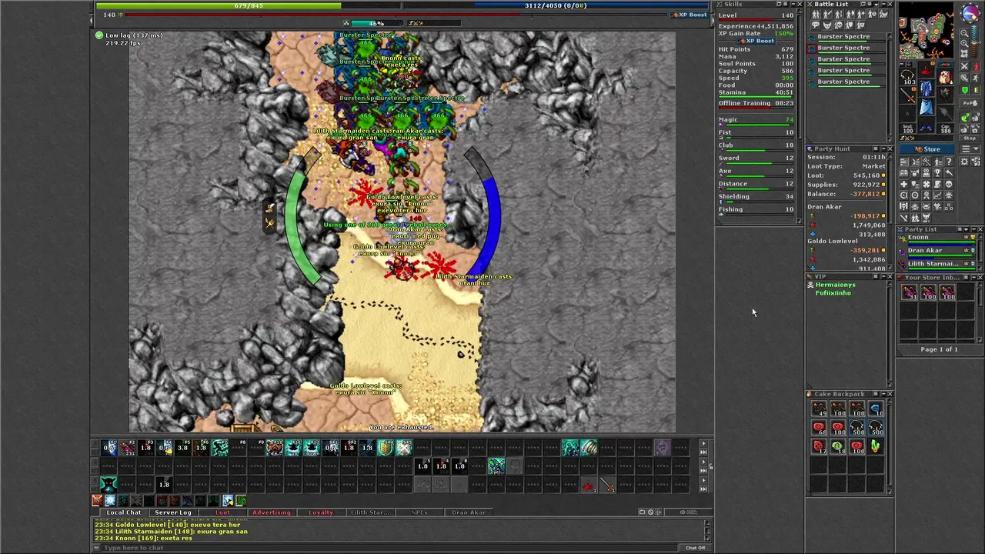Open the Loyalty chat tab
This screenshot has height=554, width=985.
coord(321,512)
